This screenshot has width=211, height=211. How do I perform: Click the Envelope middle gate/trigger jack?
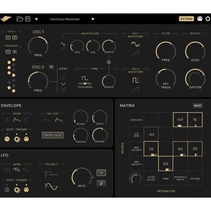(17, 139)
